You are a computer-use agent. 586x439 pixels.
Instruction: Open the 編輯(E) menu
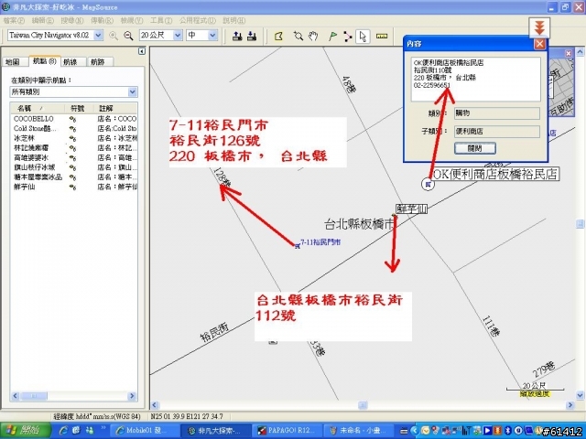[x=43, y=20]
